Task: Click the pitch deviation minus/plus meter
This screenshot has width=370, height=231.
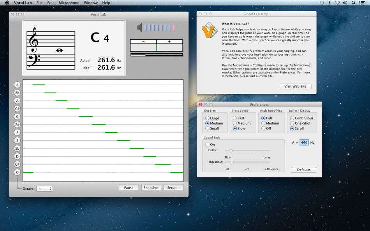Action: coord(157,45)
